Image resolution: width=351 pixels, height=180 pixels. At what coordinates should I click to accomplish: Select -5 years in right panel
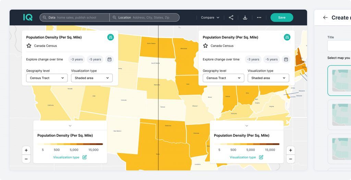(271, 59)
